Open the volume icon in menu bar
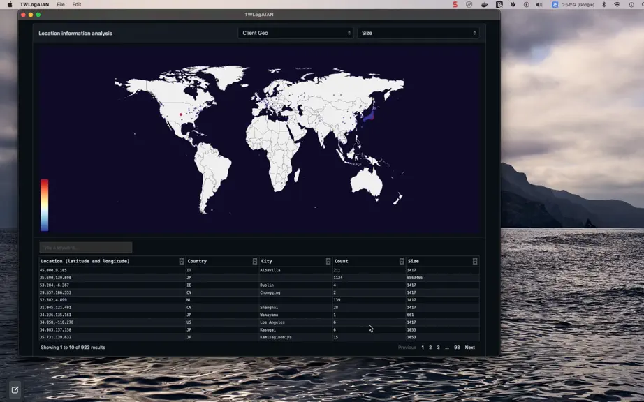Screen dimensions: 644x402 [539, 4]
